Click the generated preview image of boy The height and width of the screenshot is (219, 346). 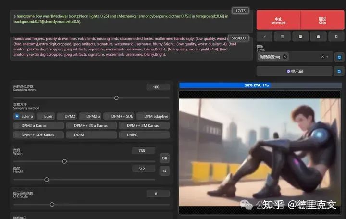(x=259, y=152)
